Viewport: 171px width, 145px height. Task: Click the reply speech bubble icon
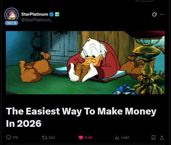tap(8, 137)
